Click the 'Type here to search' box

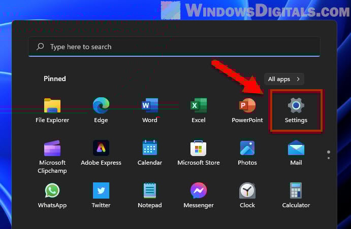tap(174, 47)
